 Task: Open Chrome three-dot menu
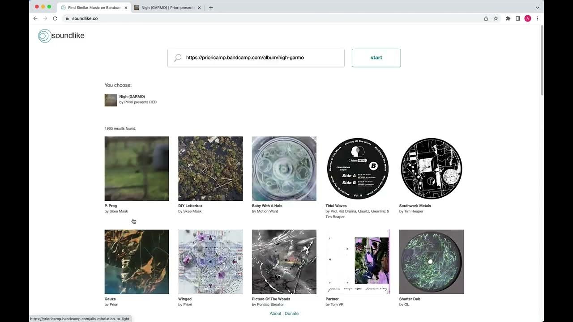(x=538, y=18)
